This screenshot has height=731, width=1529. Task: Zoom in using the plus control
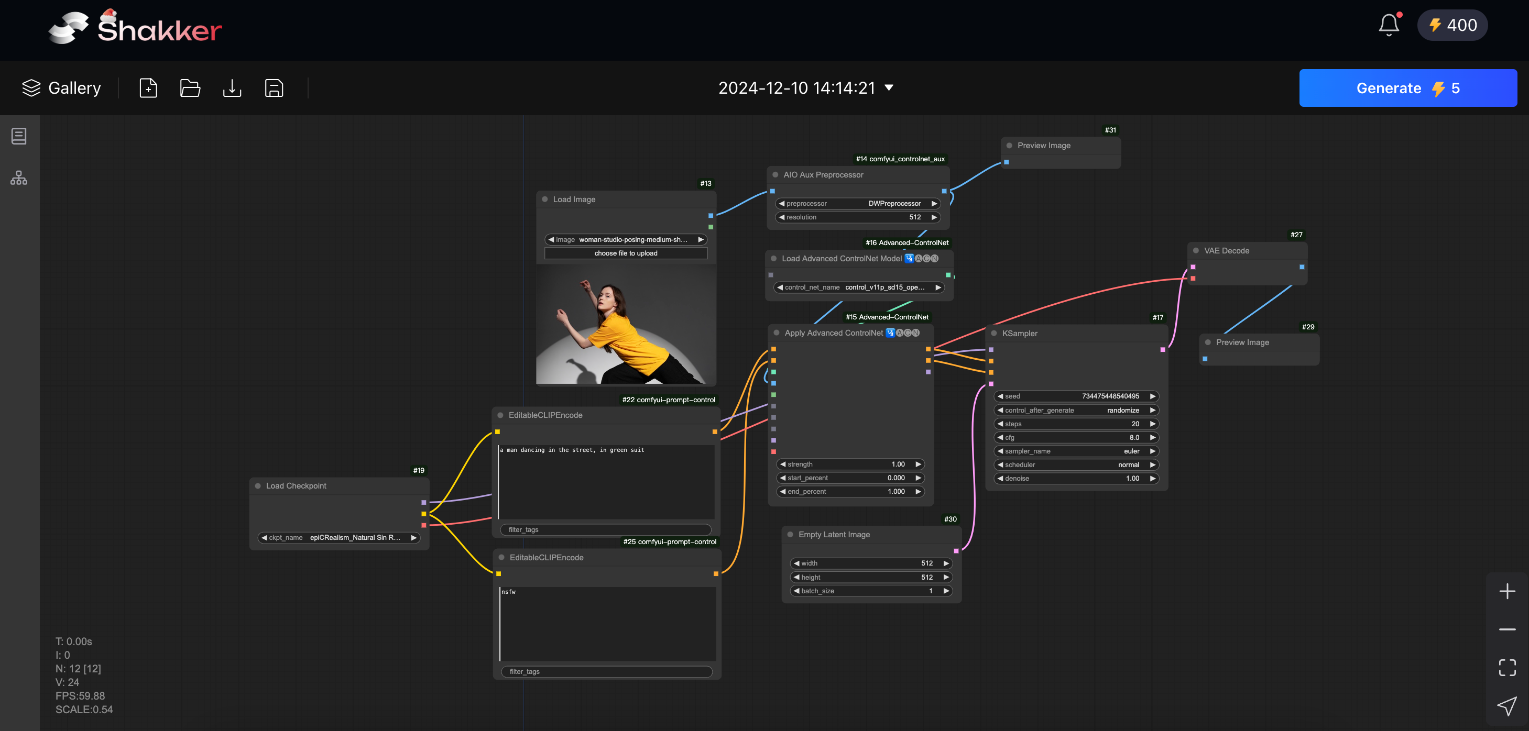(1506, 590)
